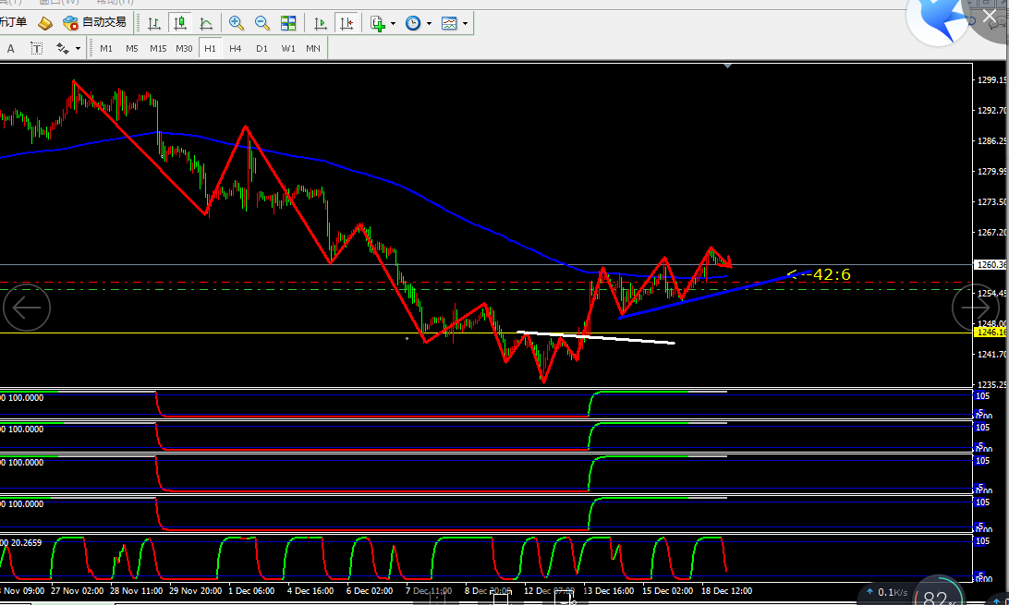Click the '18 Dec 12:00' time label
Screen dimensions: 1009x605
tap(726, 590)
